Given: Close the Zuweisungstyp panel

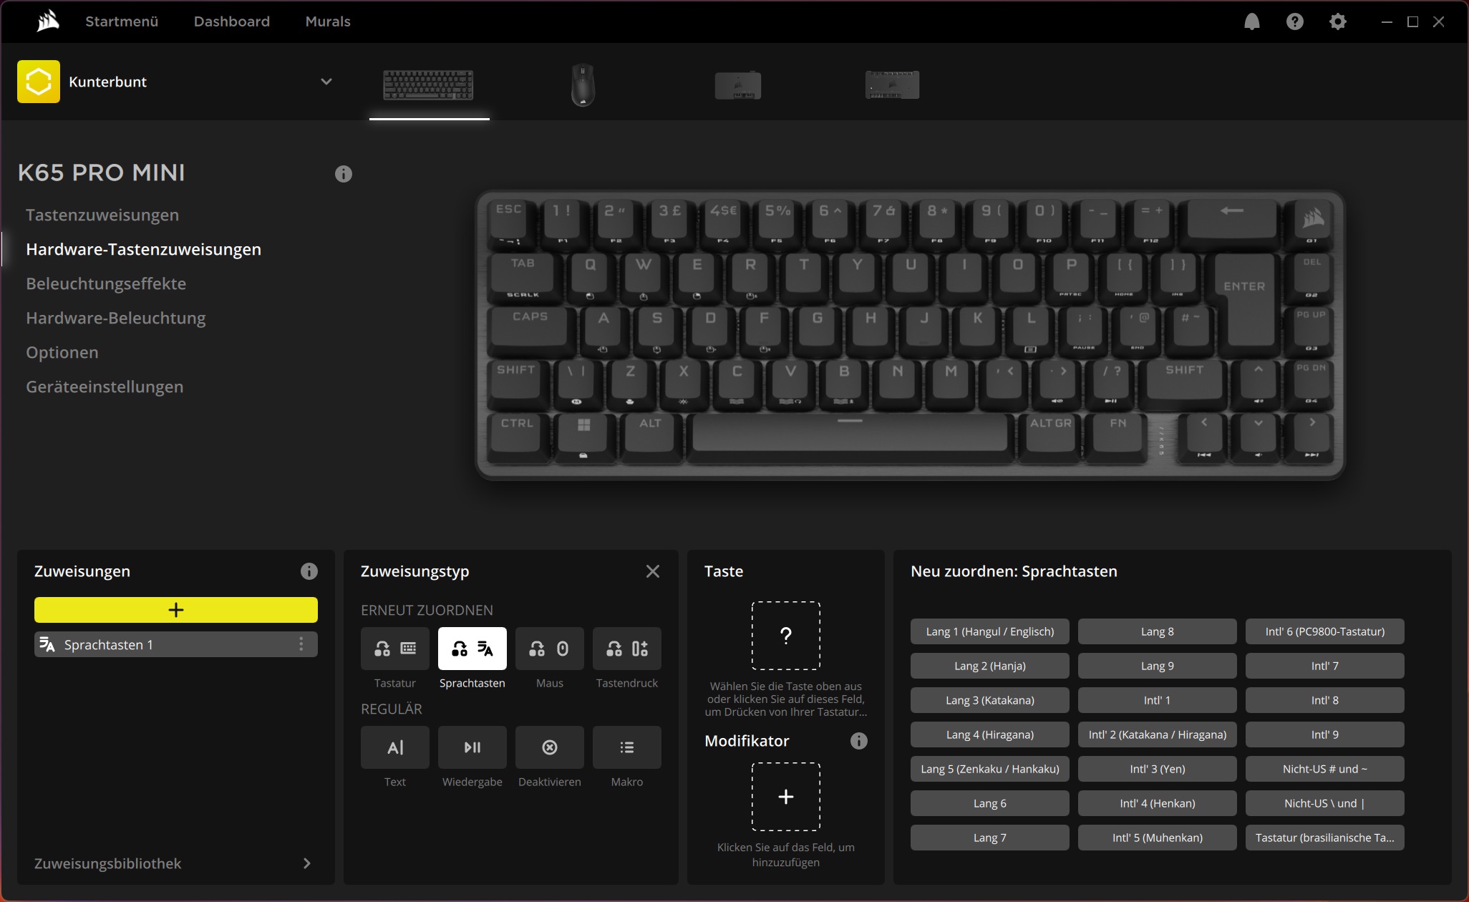Looking at the screenshot, I should [653, 571].
